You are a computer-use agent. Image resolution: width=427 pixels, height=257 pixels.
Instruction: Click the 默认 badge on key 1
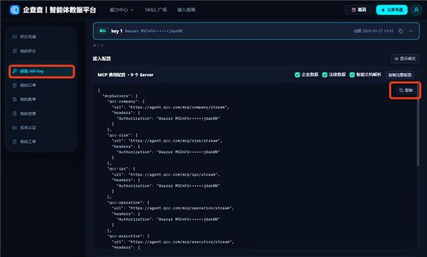click(103, 31)
